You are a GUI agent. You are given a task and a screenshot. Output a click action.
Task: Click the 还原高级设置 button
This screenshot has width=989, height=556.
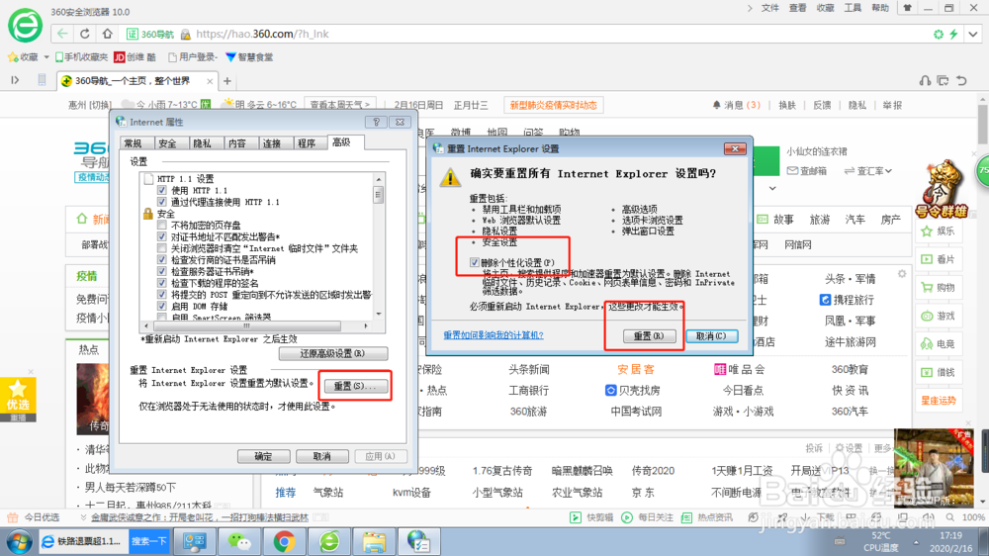[333, 353]
